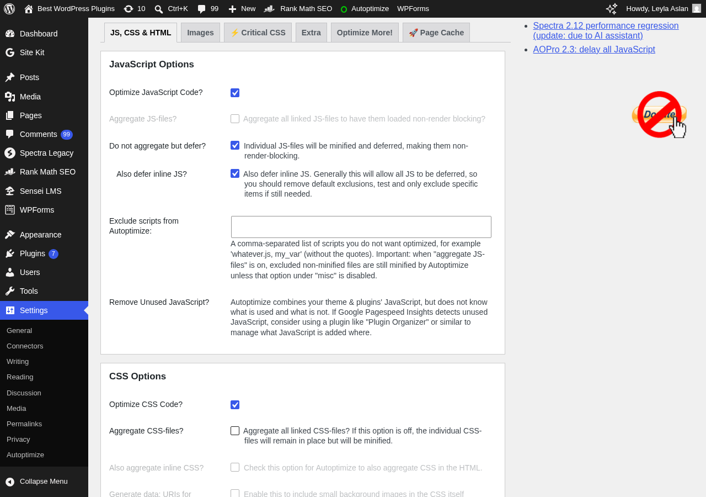Screen dimensions: 706x497
Task: Click the Plugins update badge showing 7
Action: (54, 254)
